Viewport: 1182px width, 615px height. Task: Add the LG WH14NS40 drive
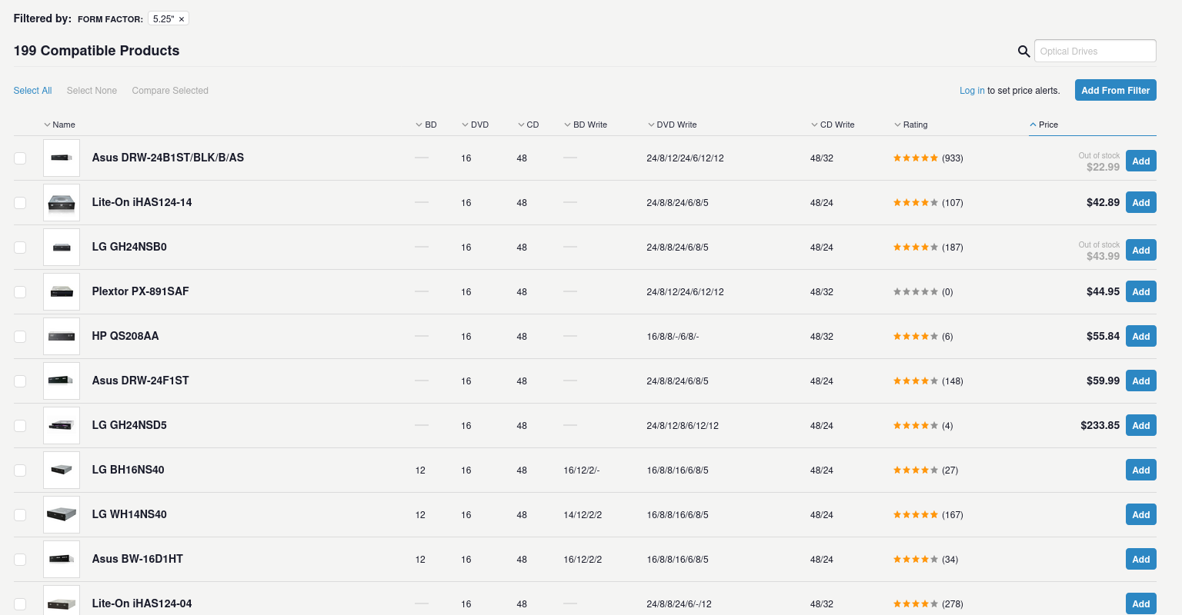click(x=1141, y=514)
